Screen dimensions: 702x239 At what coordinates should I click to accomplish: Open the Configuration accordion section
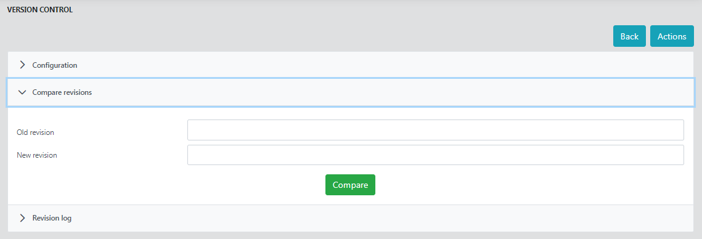[351, 65]
